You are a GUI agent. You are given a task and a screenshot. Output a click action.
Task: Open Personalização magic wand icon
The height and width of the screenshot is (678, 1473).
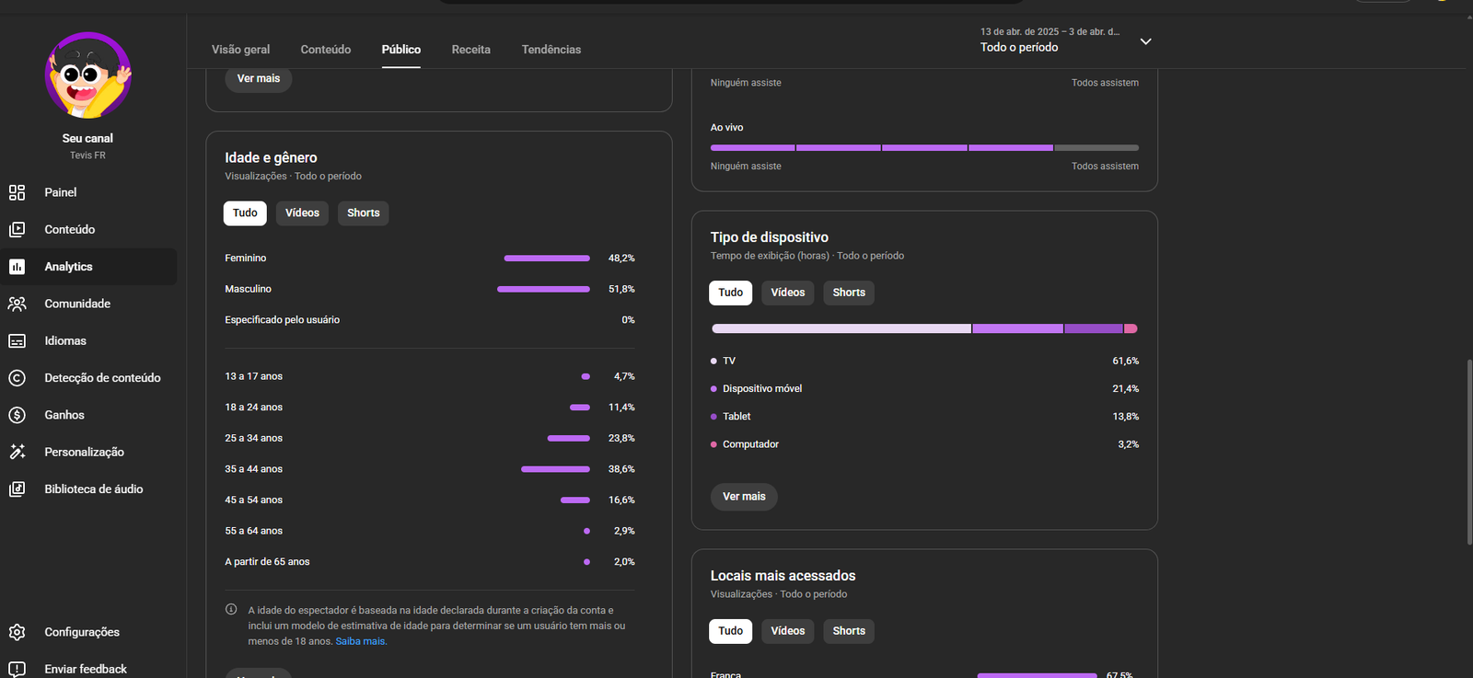pyautogui.click(x=17, y=452)
